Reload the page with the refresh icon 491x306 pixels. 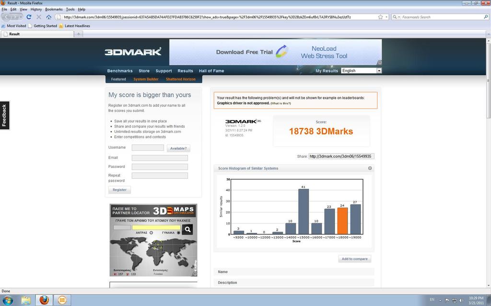(x=29, y=17)
